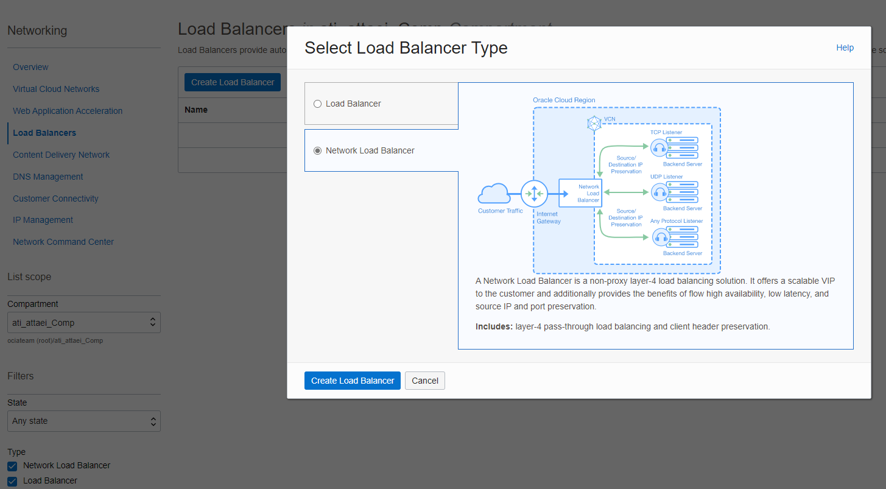Open the State filter dropdown

point(84,421)
